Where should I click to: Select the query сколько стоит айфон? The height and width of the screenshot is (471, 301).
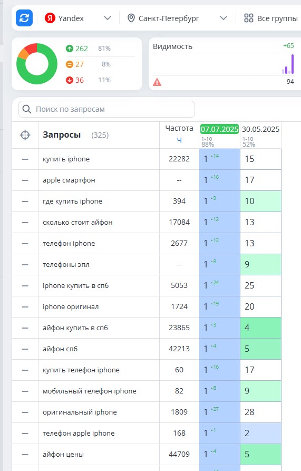click(x=77, y=222)
